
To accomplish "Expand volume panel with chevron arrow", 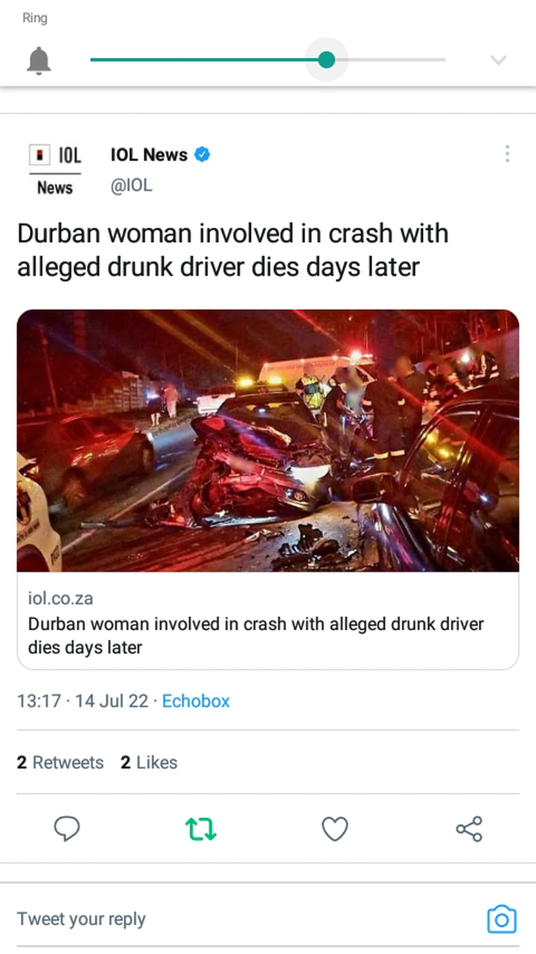I will click(499, 60).
